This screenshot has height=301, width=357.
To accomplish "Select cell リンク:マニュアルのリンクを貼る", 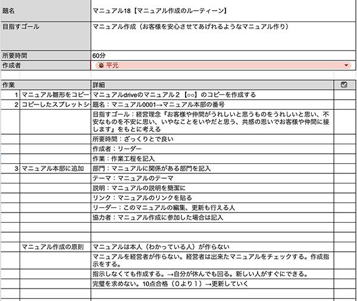I will 212,198.
